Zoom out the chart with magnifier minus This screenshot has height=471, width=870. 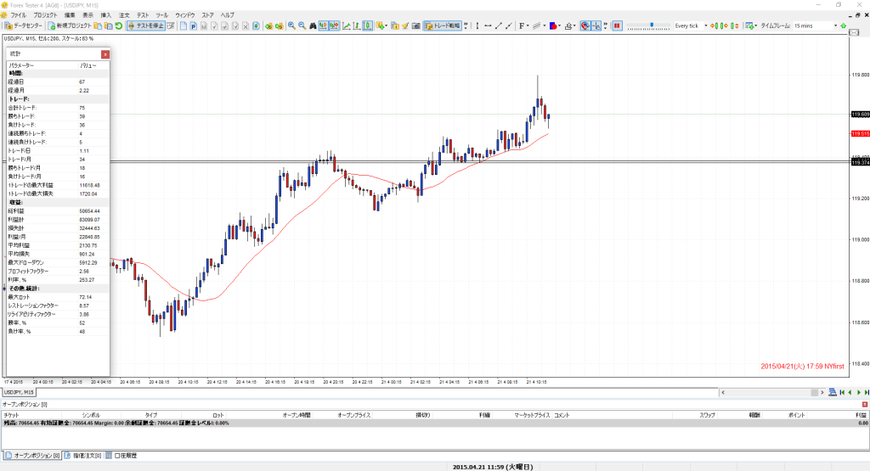[x=302, y=26]
